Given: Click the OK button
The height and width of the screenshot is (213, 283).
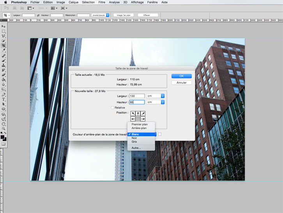Looking at the screenshot, I should coord(181,76).
